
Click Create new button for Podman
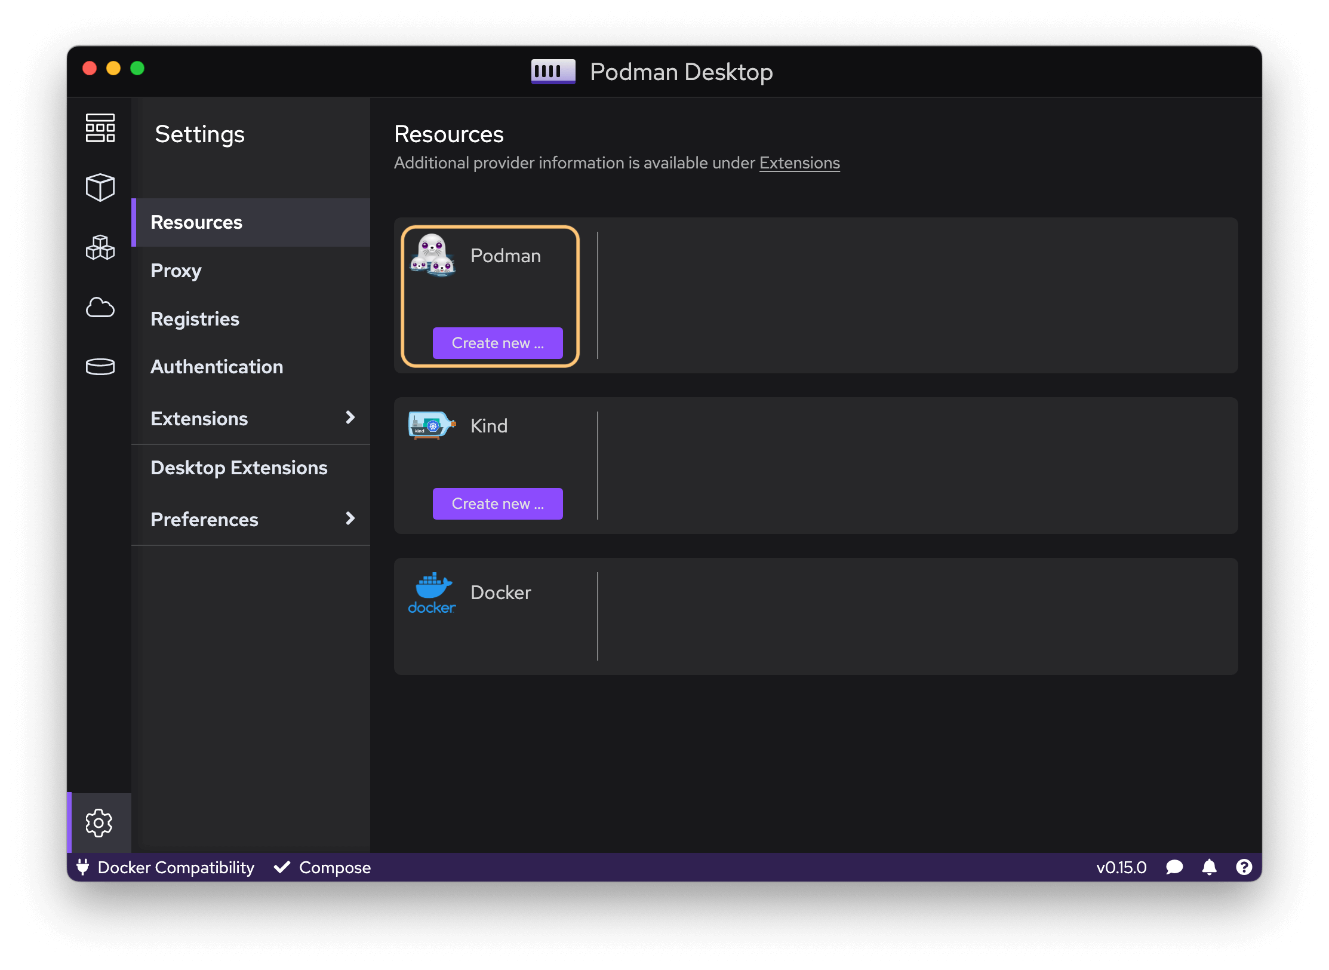497,343
